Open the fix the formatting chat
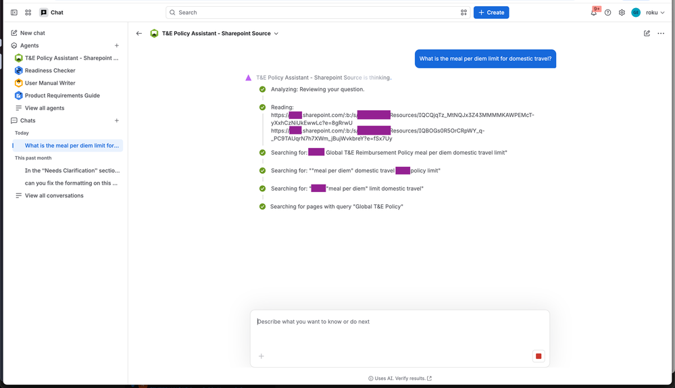This screenshot has height=388, width=675. click(71, 183)
